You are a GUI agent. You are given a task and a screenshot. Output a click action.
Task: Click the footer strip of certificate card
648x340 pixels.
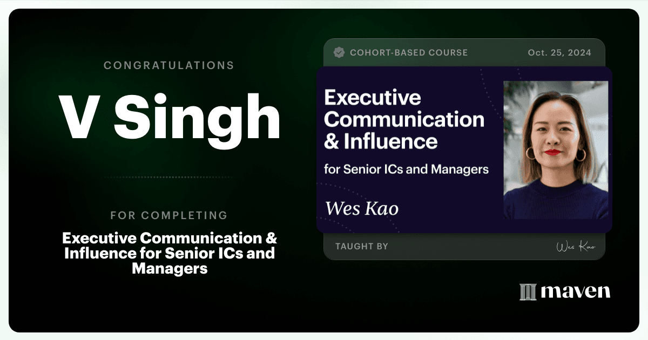(464, 247)
